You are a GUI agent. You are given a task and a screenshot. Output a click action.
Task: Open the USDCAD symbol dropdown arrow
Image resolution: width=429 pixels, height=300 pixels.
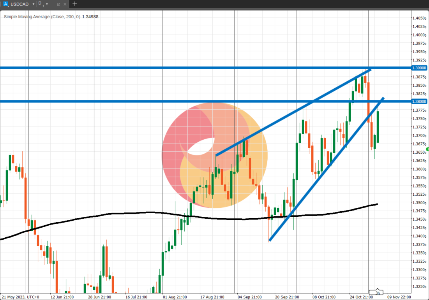click(x=34, y=4)
